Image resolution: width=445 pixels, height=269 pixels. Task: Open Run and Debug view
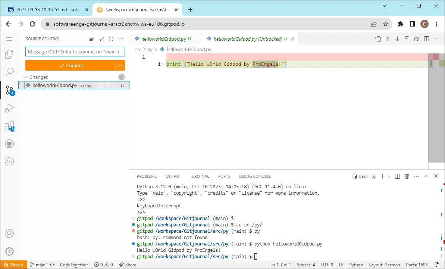click(x=9, y=108)
